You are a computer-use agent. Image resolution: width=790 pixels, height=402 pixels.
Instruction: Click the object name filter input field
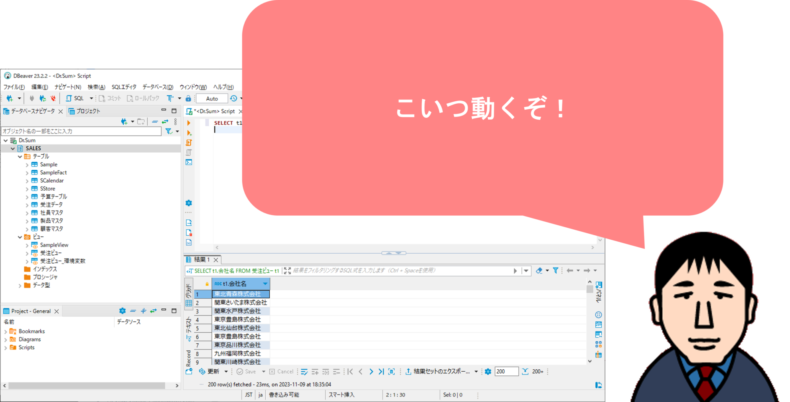(80, 131)
